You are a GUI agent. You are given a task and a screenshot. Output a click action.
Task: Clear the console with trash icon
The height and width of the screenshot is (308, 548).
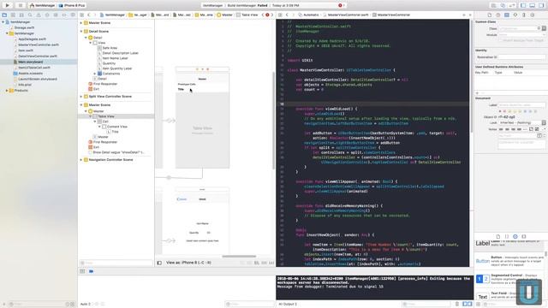pyautogui.click(x=457, y=305)
